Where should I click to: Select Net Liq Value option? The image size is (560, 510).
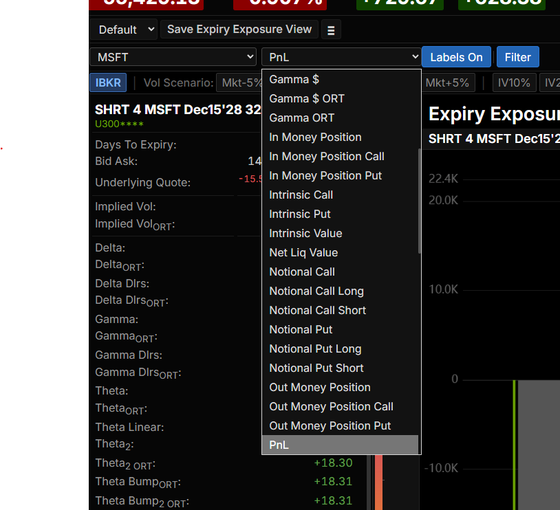tap(340, 253)
